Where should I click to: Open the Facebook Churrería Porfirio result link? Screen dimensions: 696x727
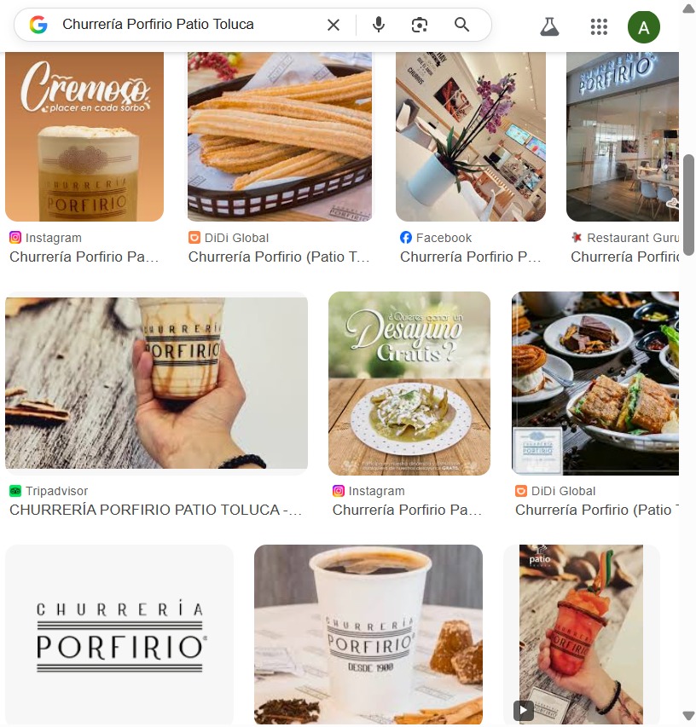click(471, 257)
